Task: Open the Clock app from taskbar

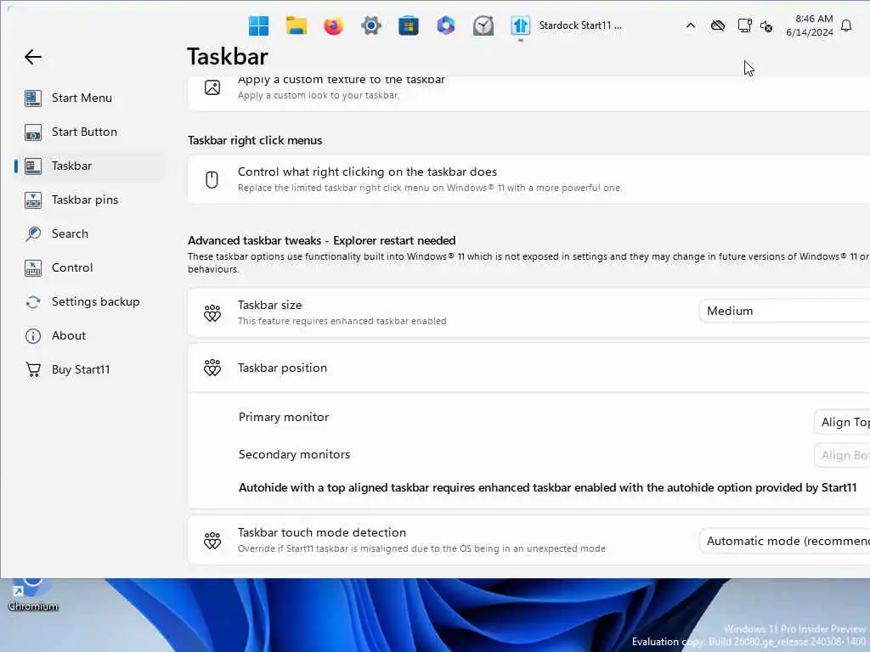Action: 483,25
